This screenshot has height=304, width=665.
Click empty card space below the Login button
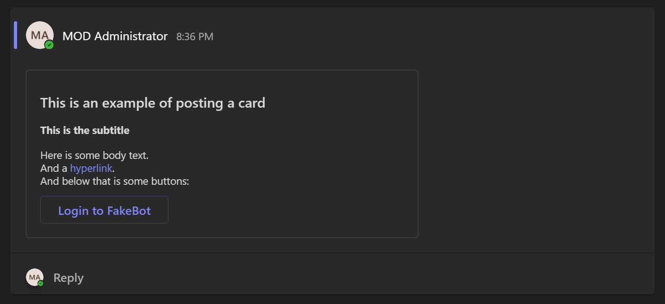click(222, 231)
